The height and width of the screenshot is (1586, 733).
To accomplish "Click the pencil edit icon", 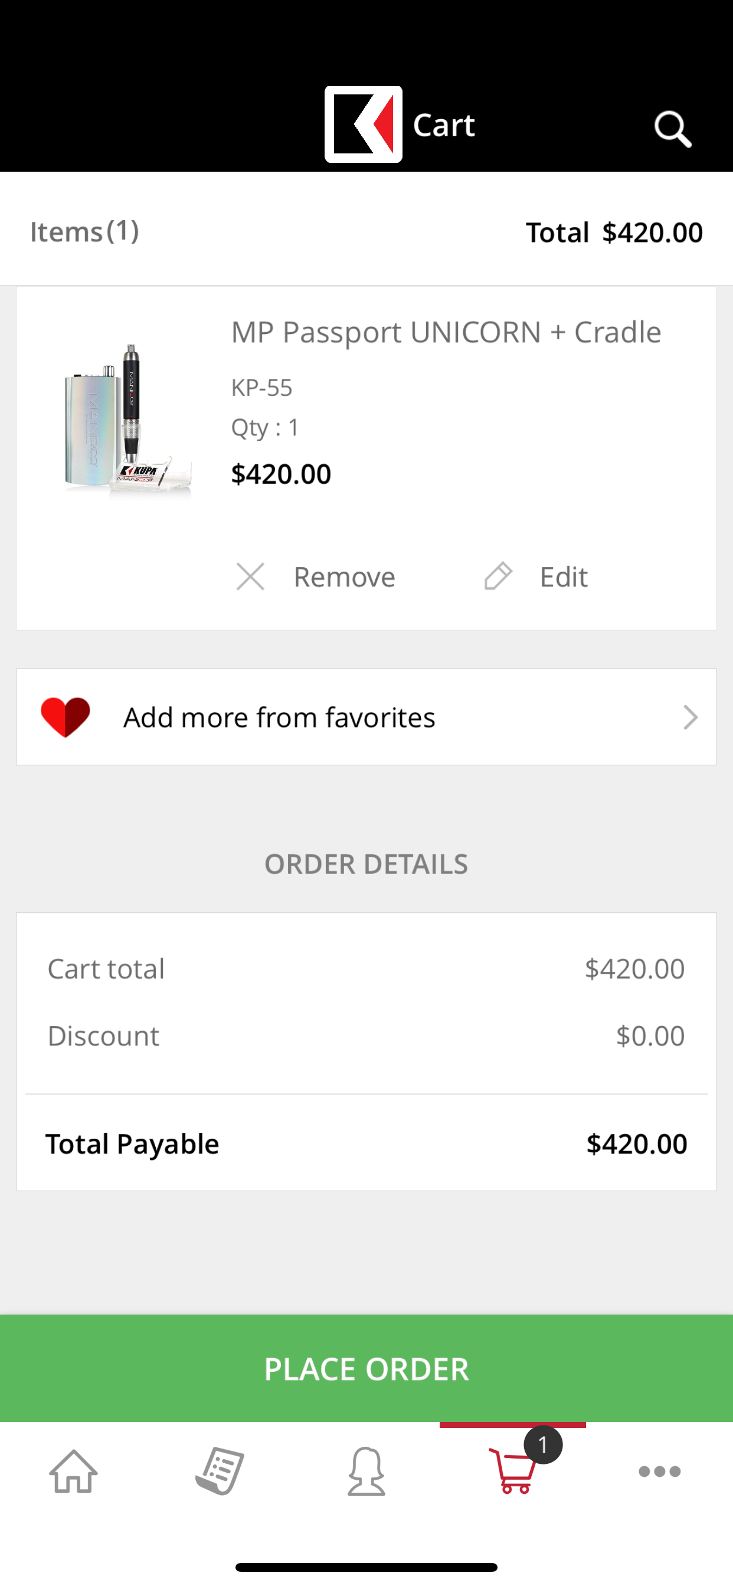I will pos(498,577).
